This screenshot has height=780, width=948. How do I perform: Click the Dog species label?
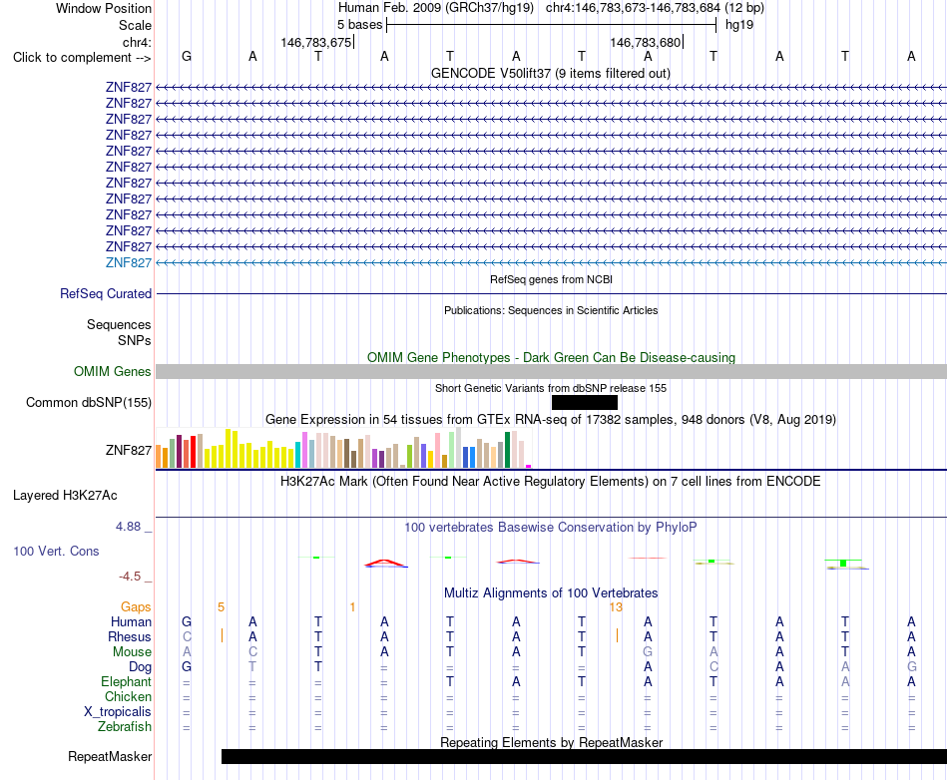tap(140, 667)
